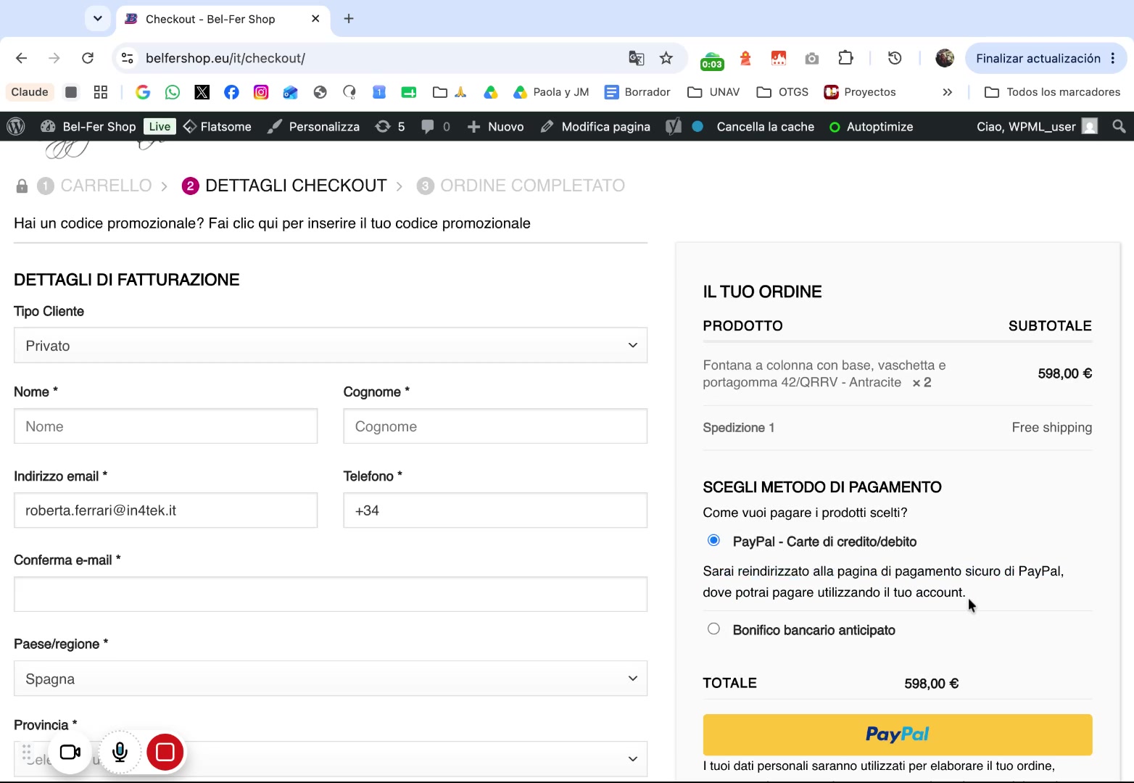Select Bonifico bancario anticipato payment option
The image size is (1134, 783).
[x=713, y=629]
